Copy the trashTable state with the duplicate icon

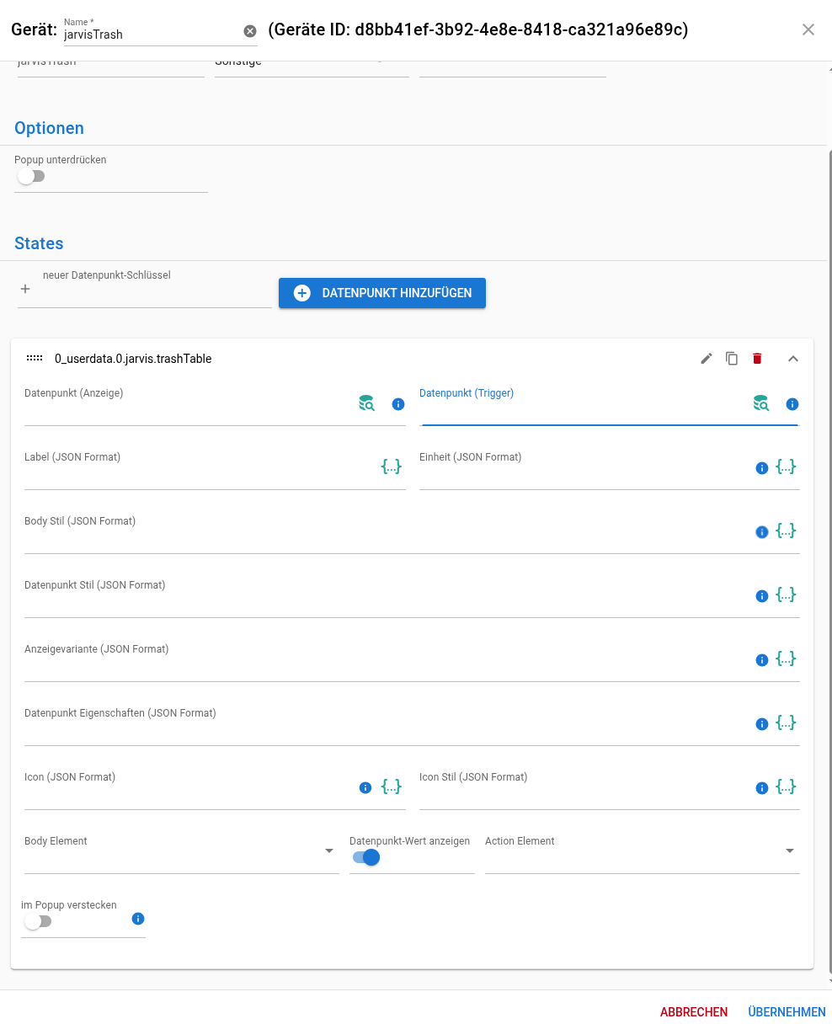[x=732, y=359]
